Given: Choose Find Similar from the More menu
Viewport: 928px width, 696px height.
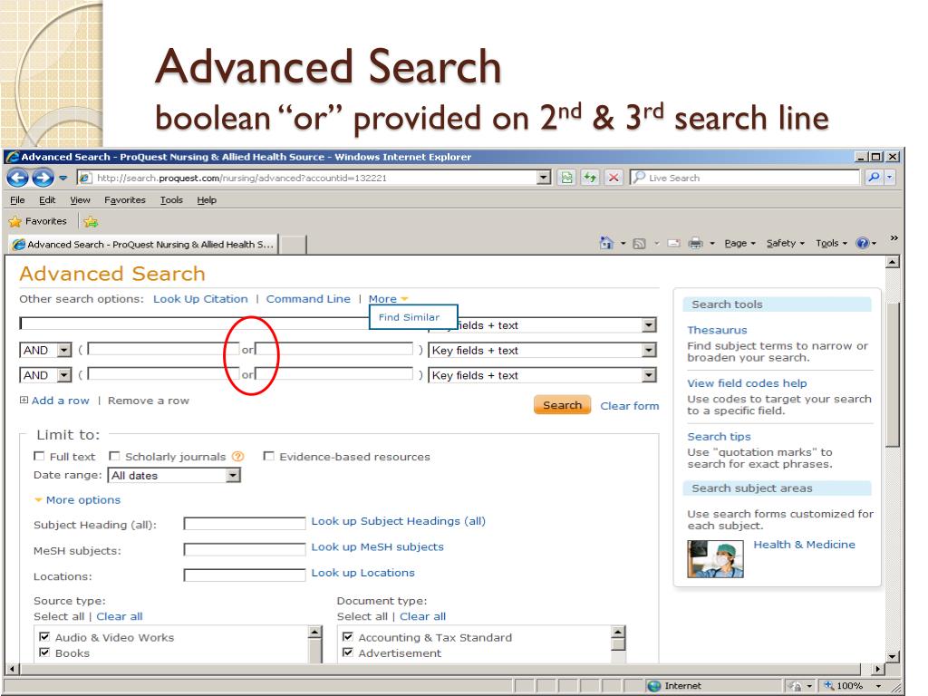Looking at the screenshot, I should point(409,317).
